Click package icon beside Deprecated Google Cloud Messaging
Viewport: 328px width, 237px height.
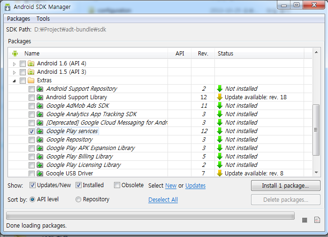click(40, 123)
